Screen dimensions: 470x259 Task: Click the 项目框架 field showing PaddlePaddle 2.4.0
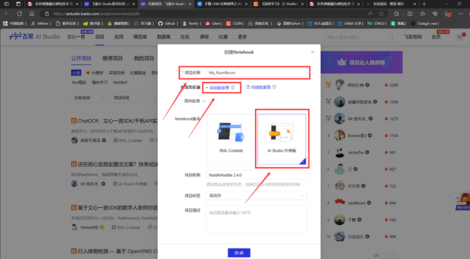(x=256, y=175)
